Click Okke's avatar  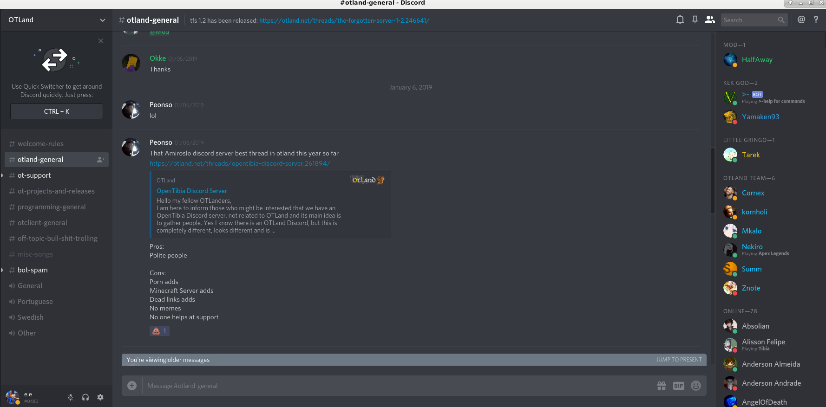coord(131,63)
